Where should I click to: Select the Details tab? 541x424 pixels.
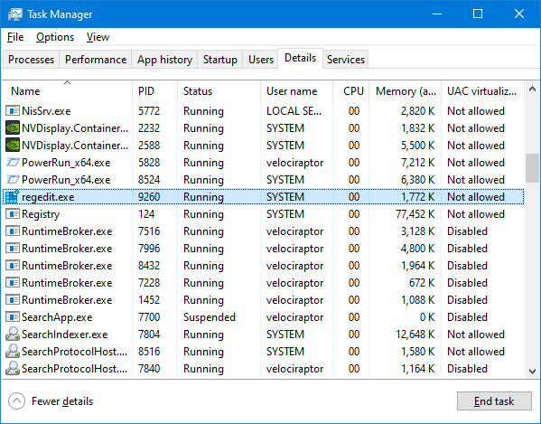coord(300,58)
